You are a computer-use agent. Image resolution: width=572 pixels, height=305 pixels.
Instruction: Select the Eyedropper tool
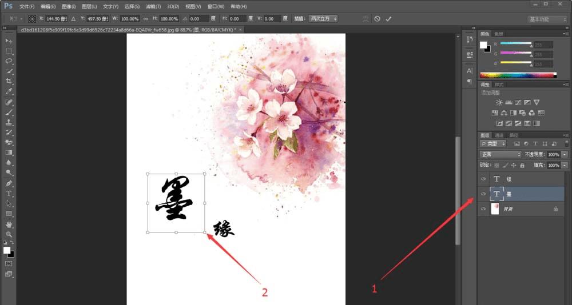pyautogui.click(x=9, y=91)
